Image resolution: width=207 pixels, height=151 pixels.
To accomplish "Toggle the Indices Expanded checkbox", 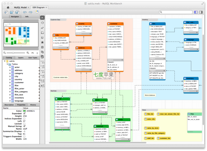I will (24, 119).
